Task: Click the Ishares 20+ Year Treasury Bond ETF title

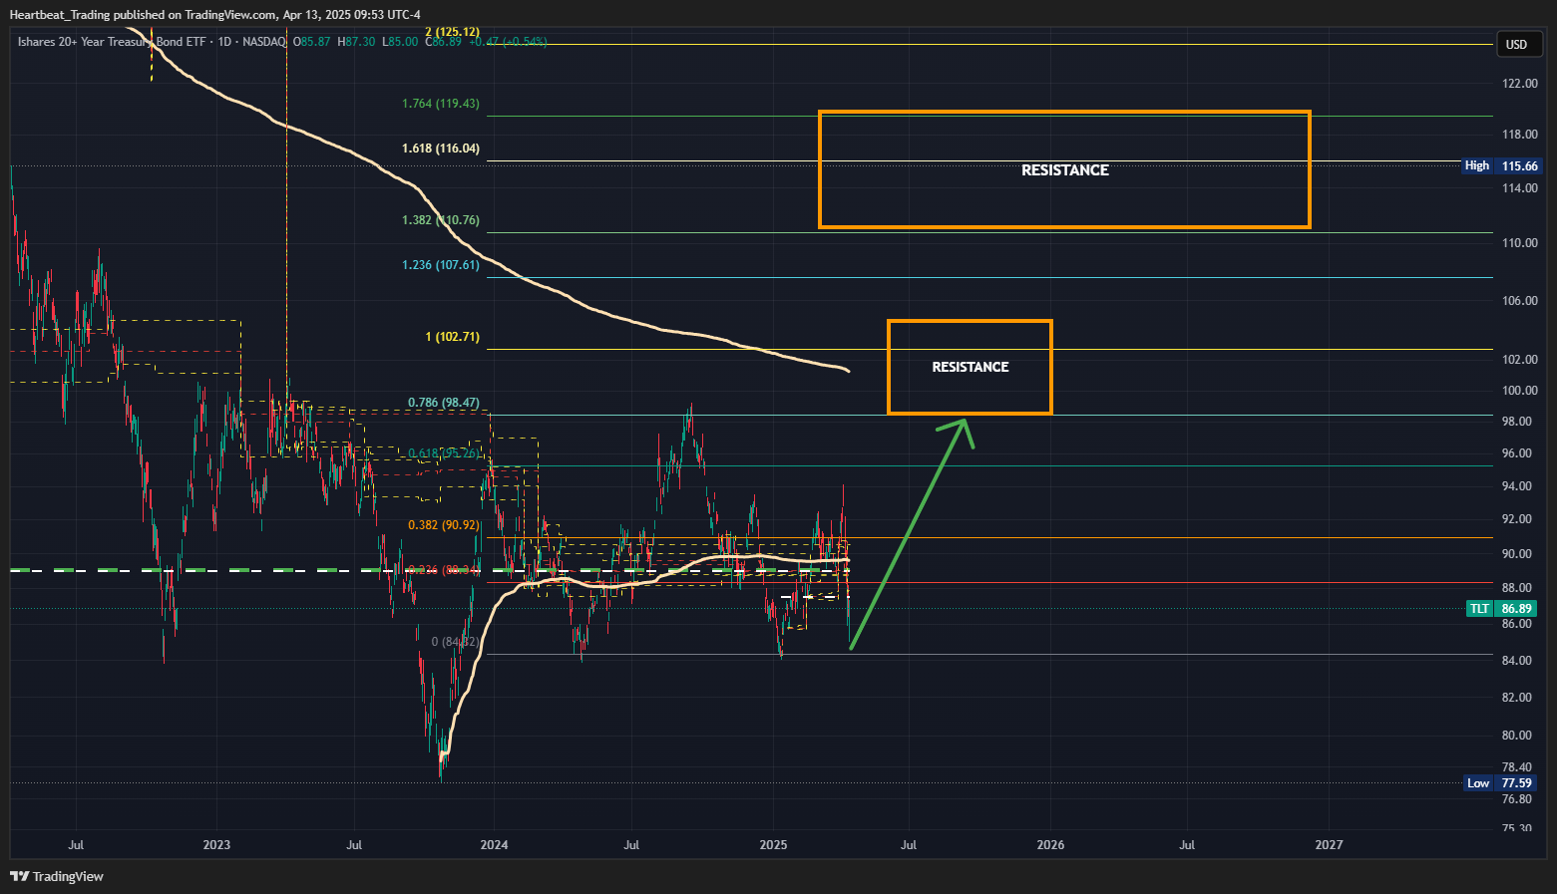Action: tap(113, 42)
